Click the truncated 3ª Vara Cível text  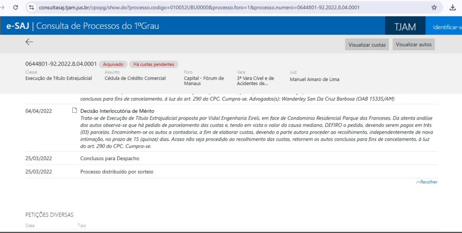[255, 81]
